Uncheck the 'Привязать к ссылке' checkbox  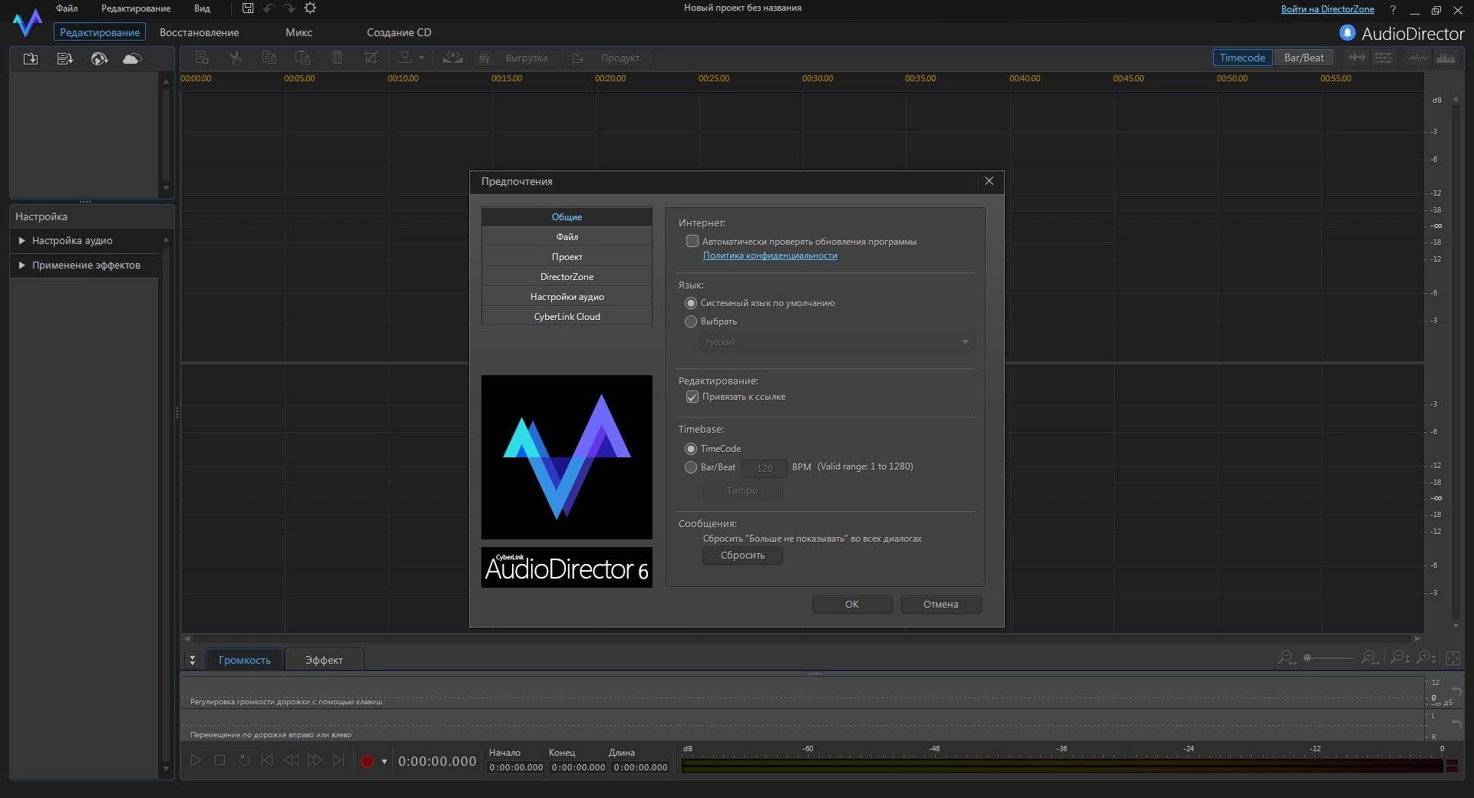tap(692, 397)
